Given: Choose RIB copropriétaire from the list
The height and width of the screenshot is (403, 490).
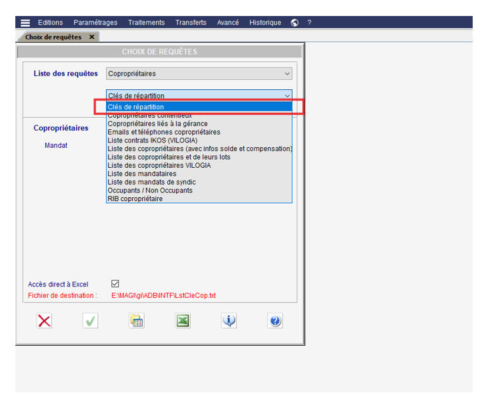Looking at the screenshot, I should [135, 199].
